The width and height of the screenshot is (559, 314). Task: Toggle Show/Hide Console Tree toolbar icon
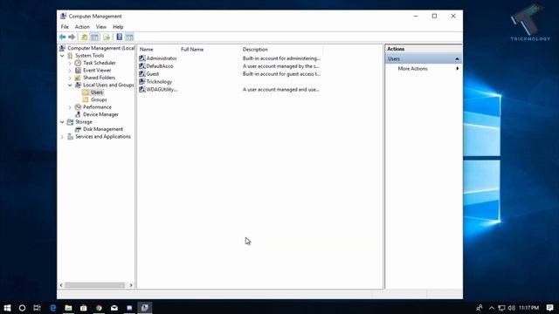(94, 37)
